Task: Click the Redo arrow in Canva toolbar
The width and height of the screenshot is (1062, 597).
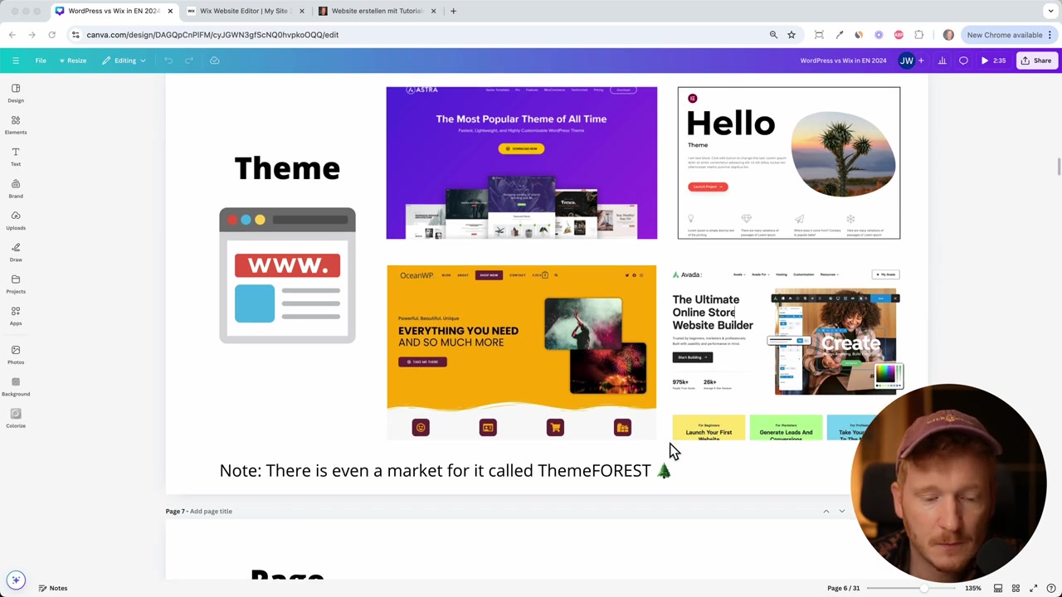Action: tap(188, 61)
